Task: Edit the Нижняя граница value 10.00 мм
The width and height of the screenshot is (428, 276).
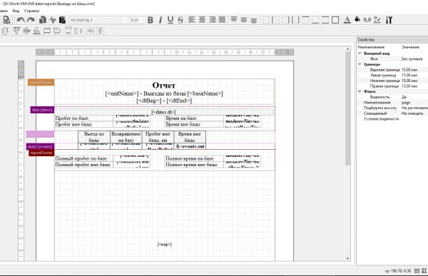Action: click(409, 81)
